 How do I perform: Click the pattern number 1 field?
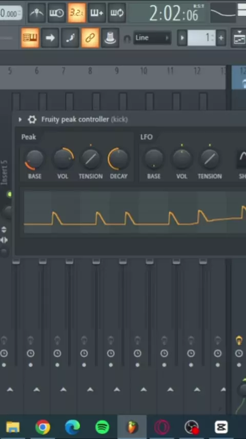[201, 38]
